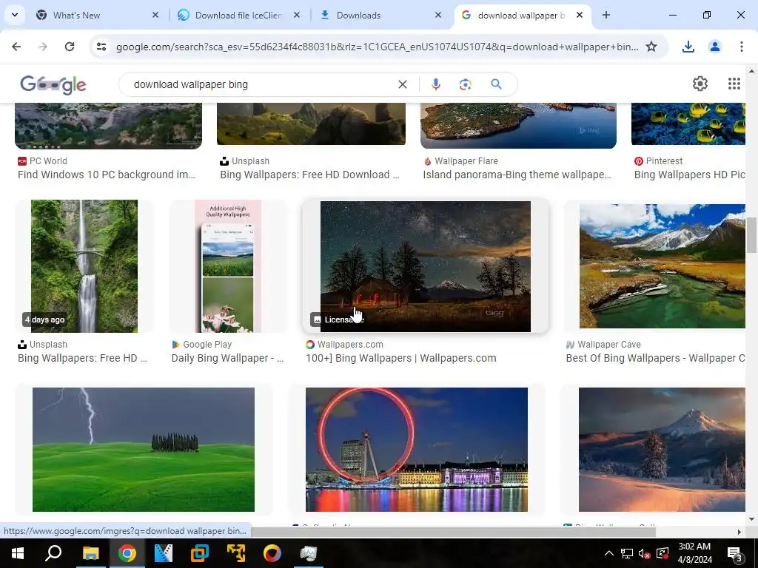This screenshot has width=758, height=568.
Task: Bookmark this page with the star
Action: [651, 47]
